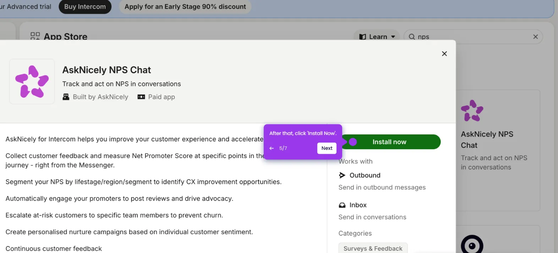Close the AskNicely NPS Chat dialog
Screen dimensions: 558x253
point(444,54)
